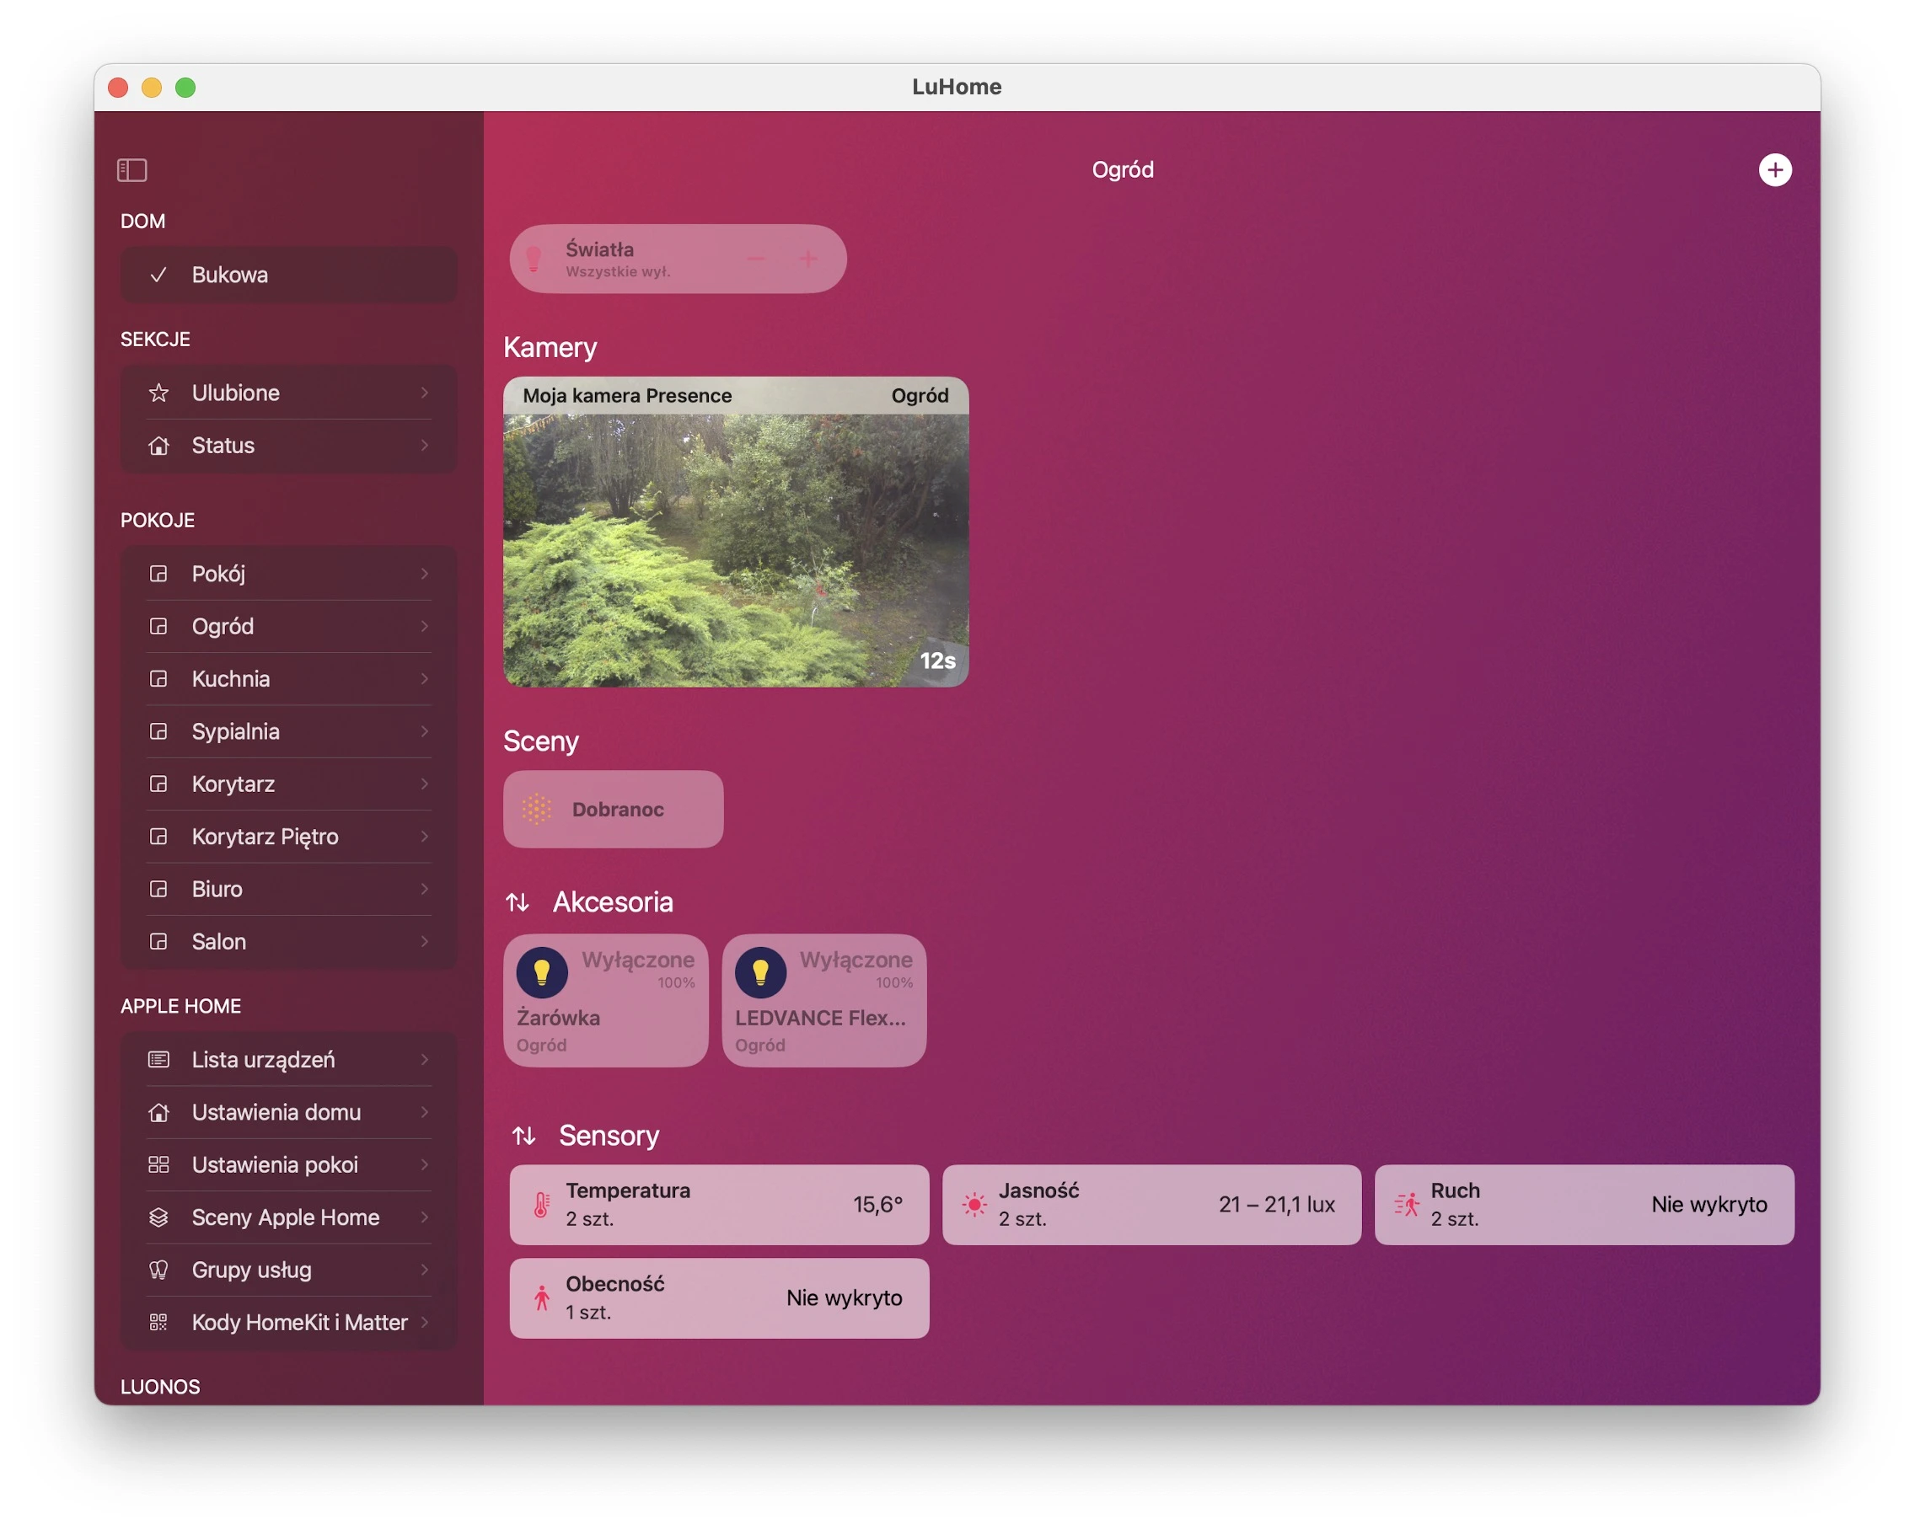Click the LUONOS sidebar section header
Image resolution: width=1915 pixels, height=1530 pixels.
(x=160, y=1386)
